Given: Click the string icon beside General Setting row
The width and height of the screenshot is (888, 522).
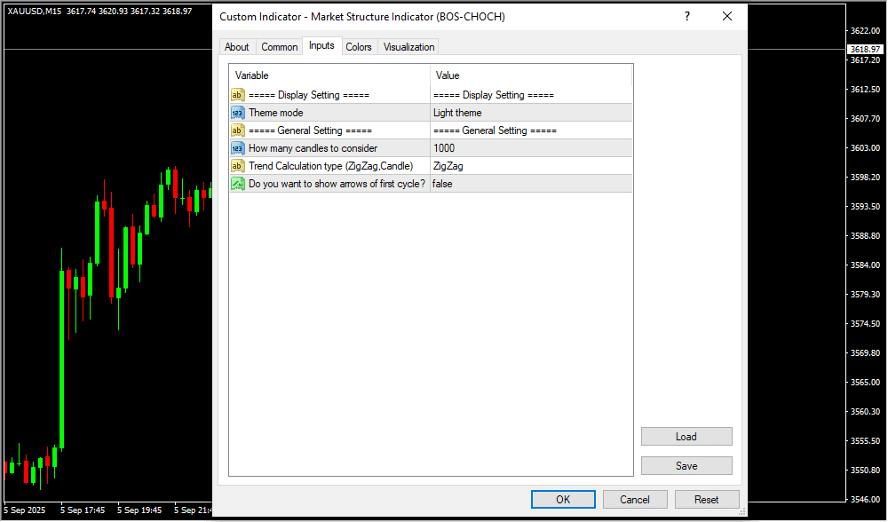Looking at the screenshot, I should click(238, 130).
